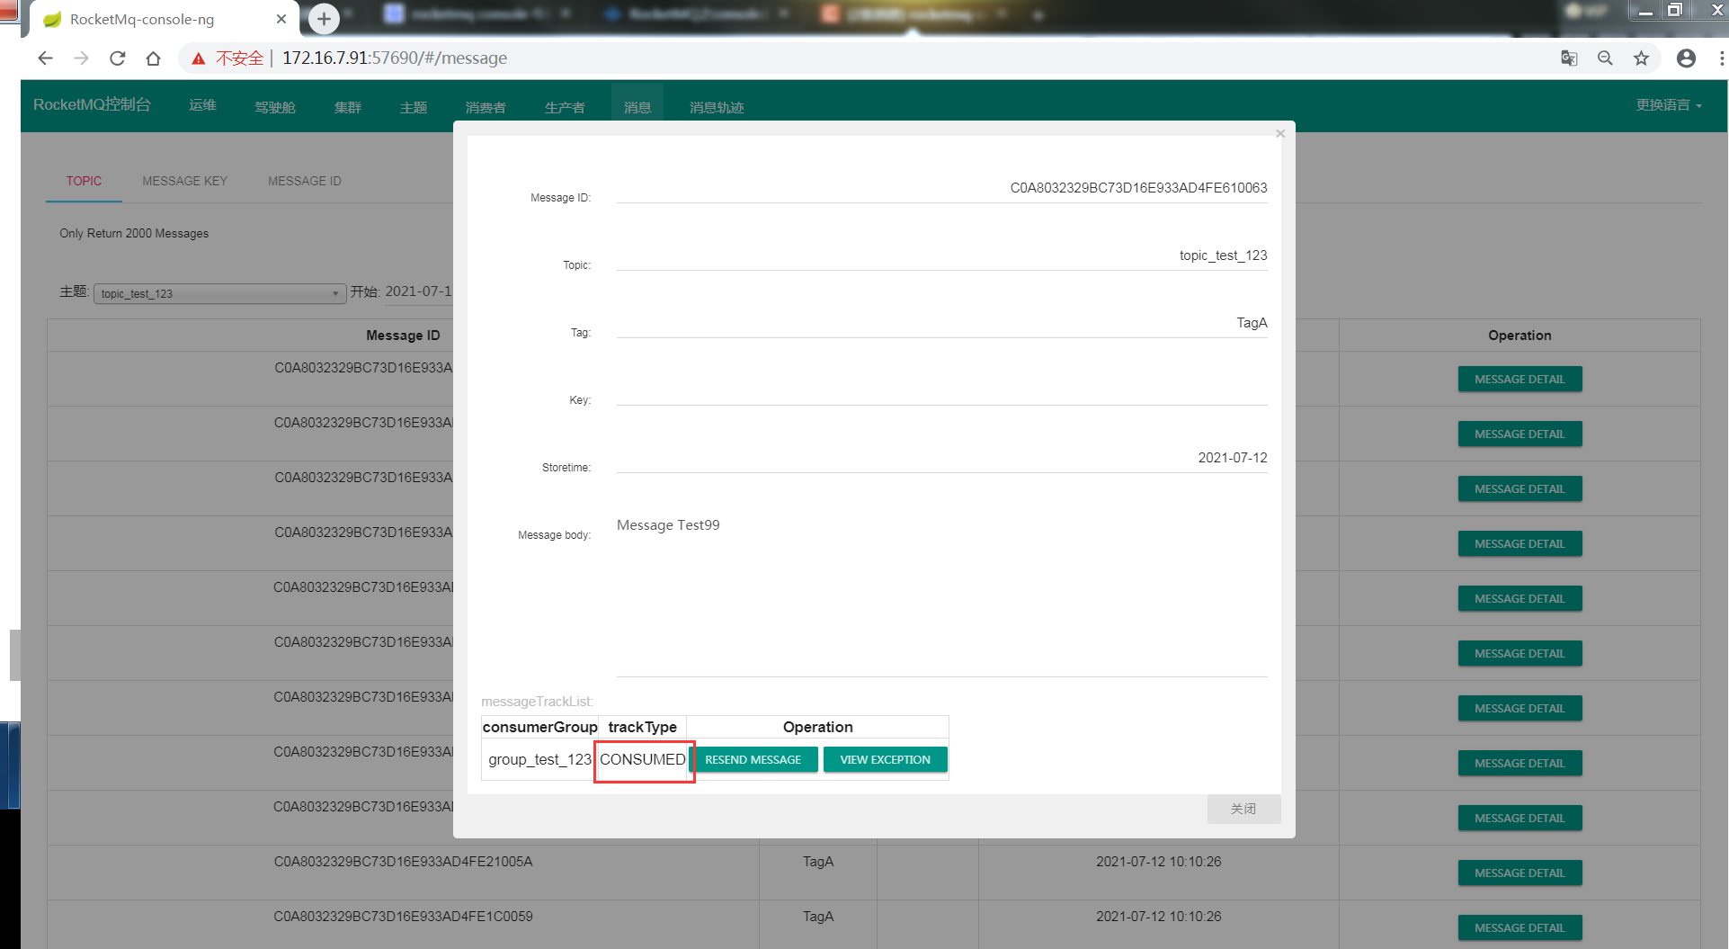The width and height of the screenshot is (1729, 949).
Task: Click the browser forward arrow
Action: [81, 58]
